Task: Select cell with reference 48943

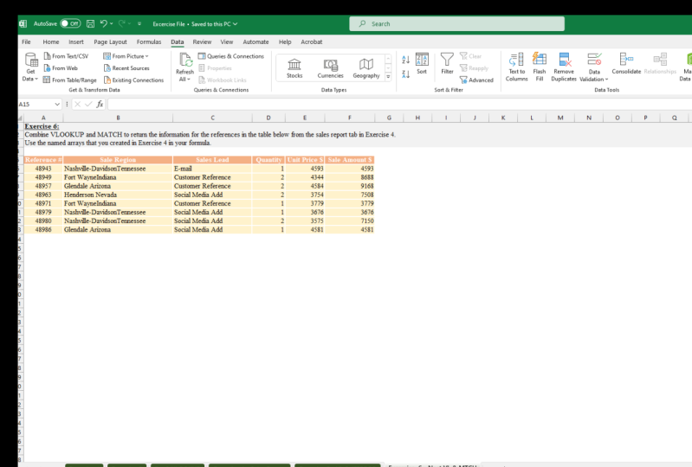Action: [43, 169]
